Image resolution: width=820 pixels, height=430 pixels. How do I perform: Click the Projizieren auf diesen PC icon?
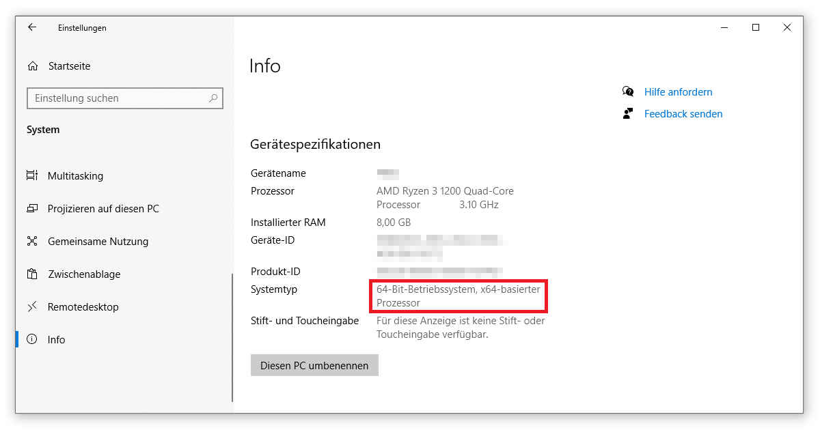[x=32, y=208]
